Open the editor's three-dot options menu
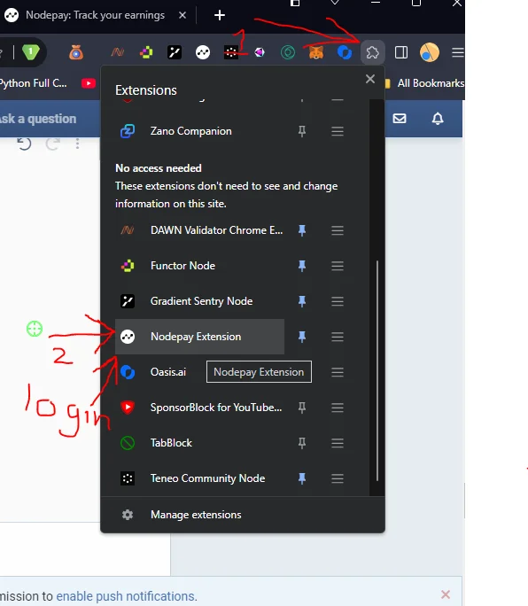This screenshot has height=606, width=528. tap(77, 144)
